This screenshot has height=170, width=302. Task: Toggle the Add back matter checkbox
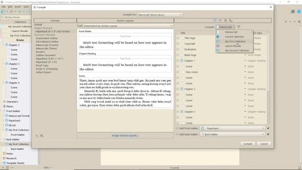pos(177,134)
